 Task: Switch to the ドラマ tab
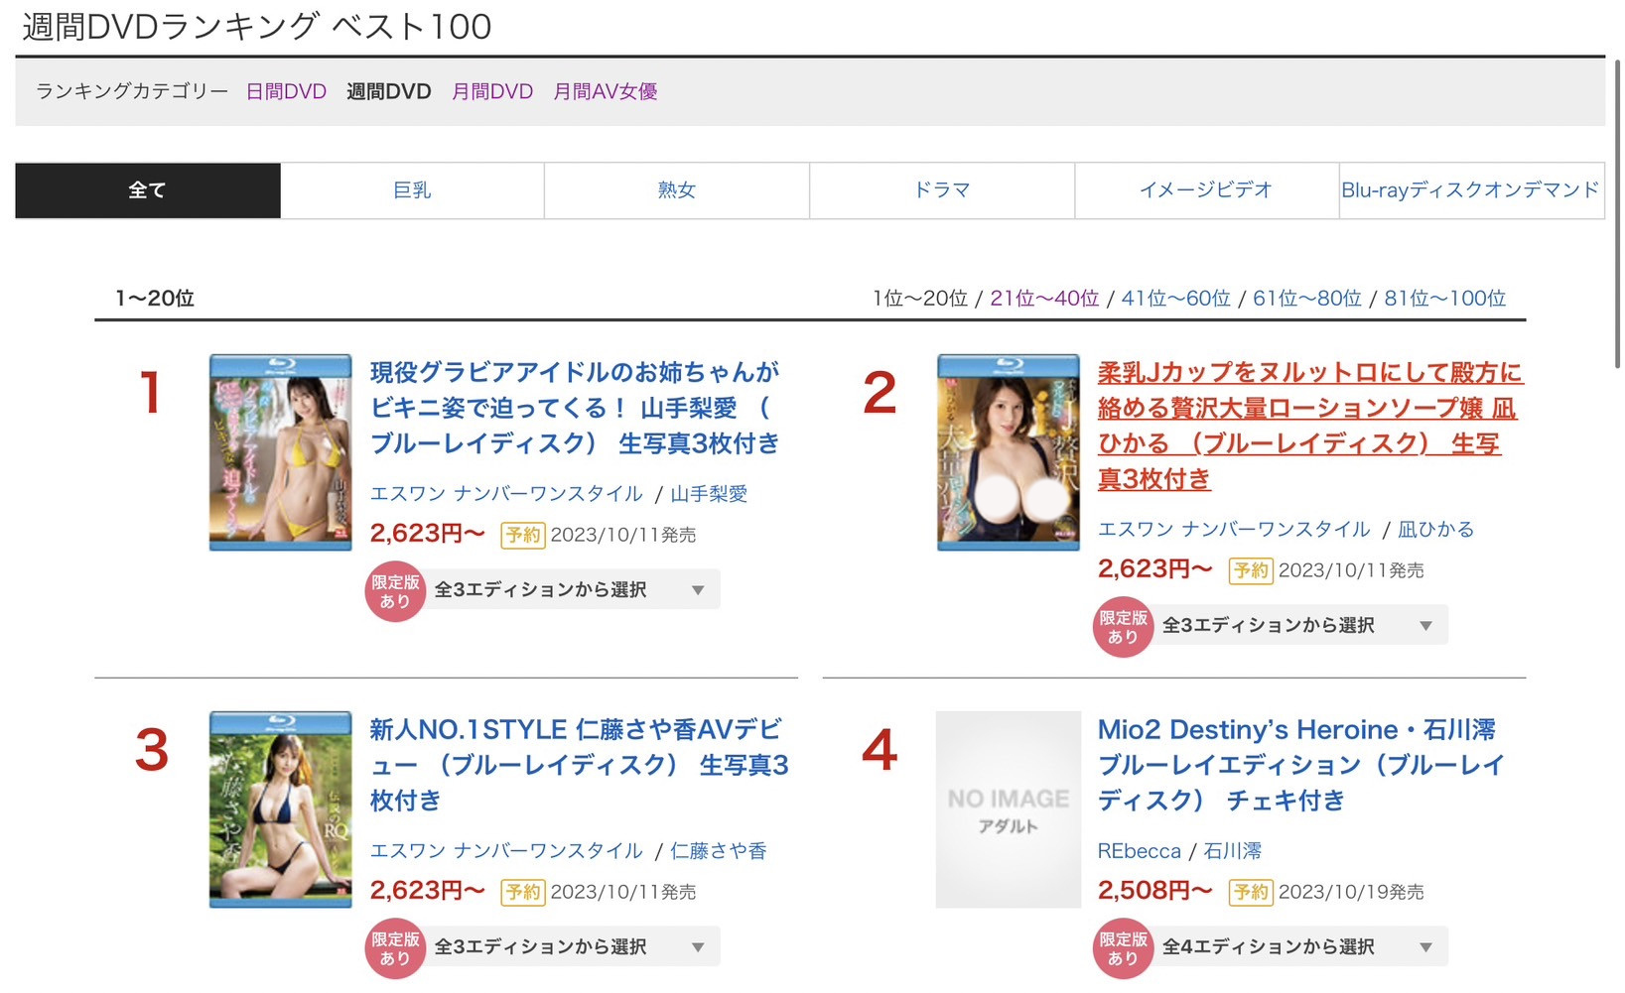point(941,190)
